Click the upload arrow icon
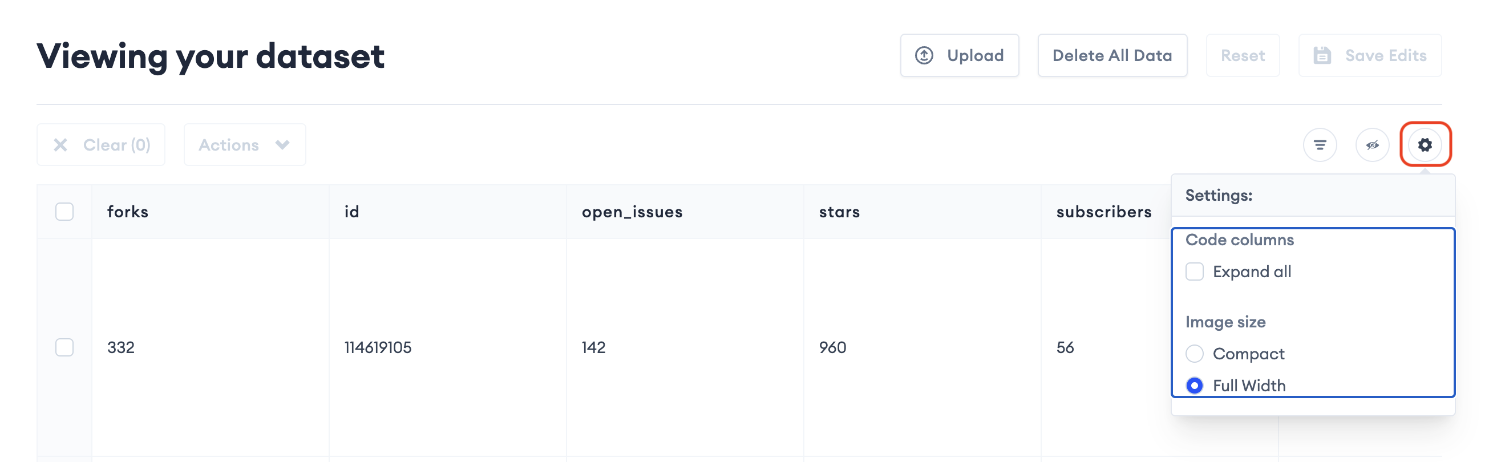Viewport: 1497px width, 462px height. click(x=924, y=55)
